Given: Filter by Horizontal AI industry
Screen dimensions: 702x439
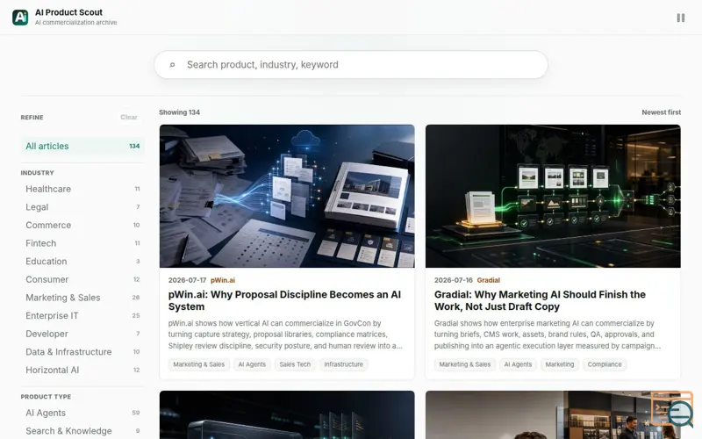Looking at the screenshot, I should (82, 370).
